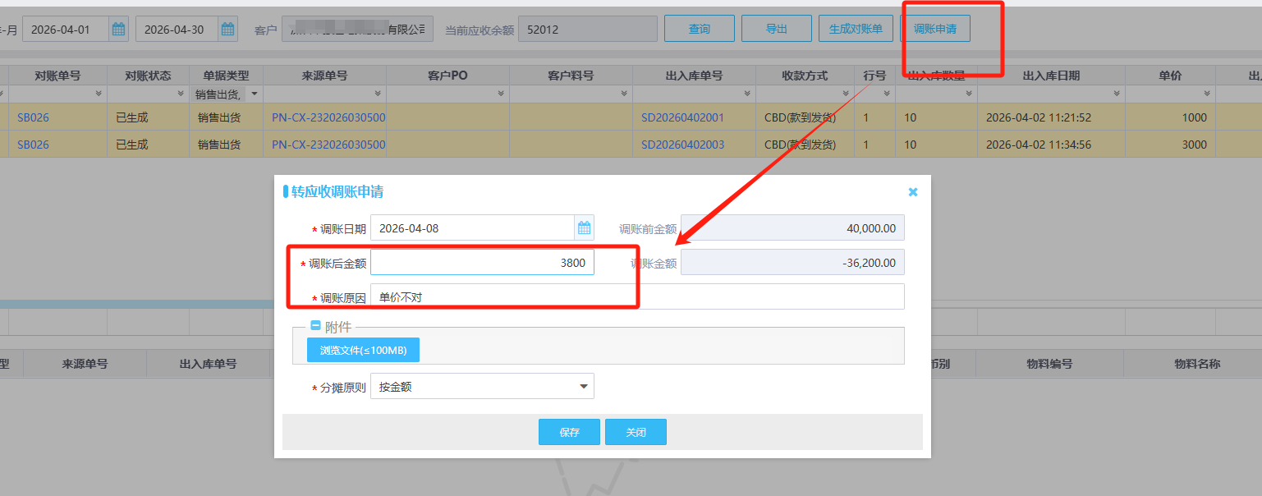The width and height of the screenshot is (1262, 496).
Task: Click 已生成 status in SD20260402001 row
Action: click(x=132, y=117)
